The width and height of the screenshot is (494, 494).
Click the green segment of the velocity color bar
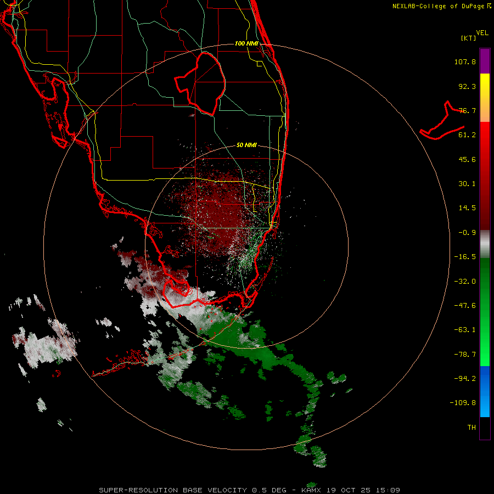point(485,312)
